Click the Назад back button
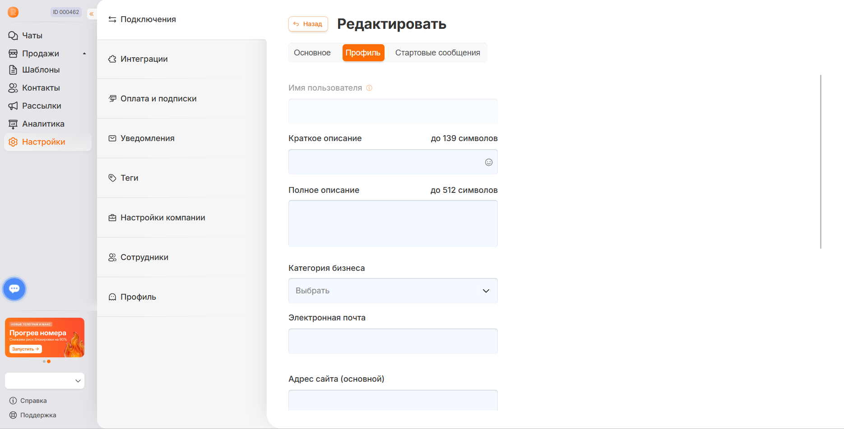 308,24
